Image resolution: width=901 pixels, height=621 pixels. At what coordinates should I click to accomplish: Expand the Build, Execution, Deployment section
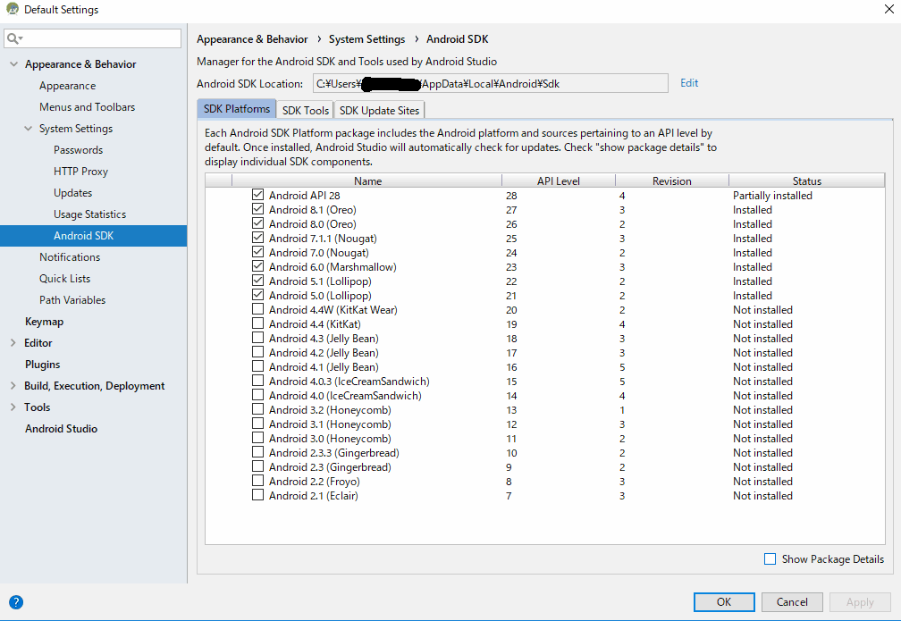point(13,386)
